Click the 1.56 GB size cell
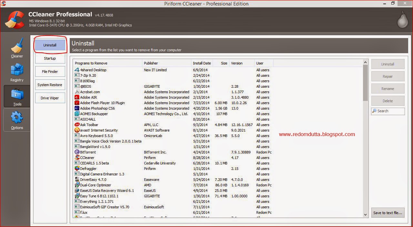The height and width of the screenshot is (227, 413). click(x=221, y=108)
